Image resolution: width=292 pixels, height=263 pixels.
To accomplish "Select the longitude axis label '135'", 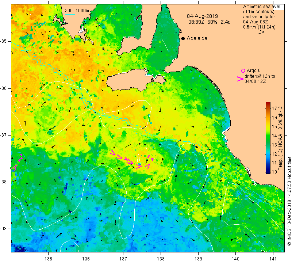I will coord(49,259).
